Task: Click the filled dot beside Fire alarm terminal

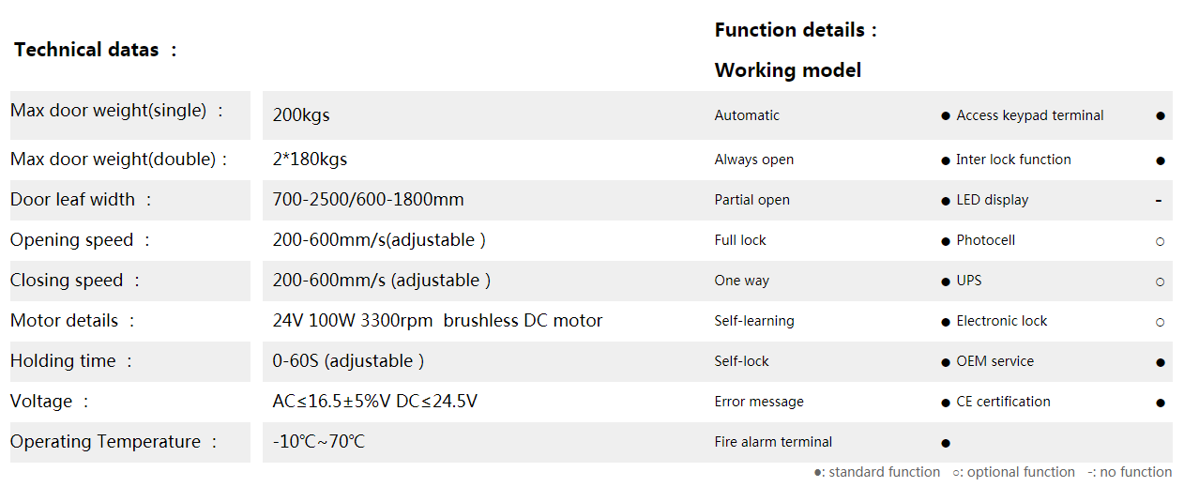Action: (946, 443)
